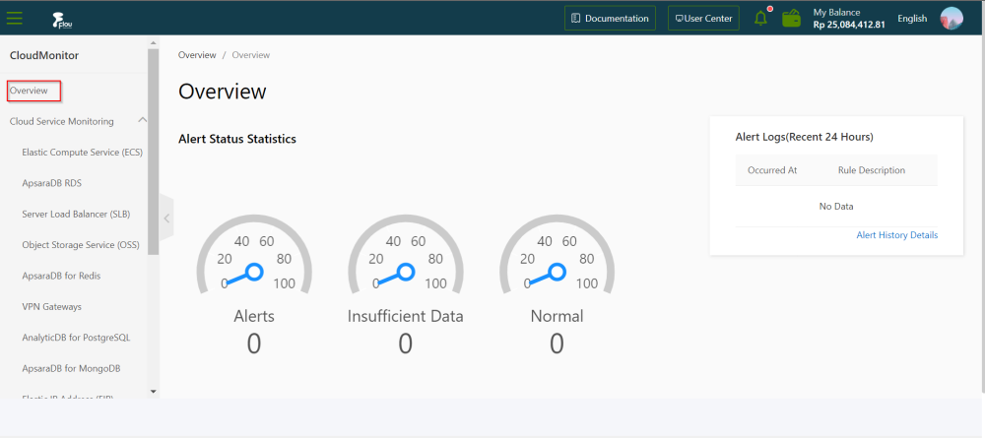This screenshot has width=985, height=438.
Task: Collapse the Cloud Service Monitoring section
Action: click(143, 120)
